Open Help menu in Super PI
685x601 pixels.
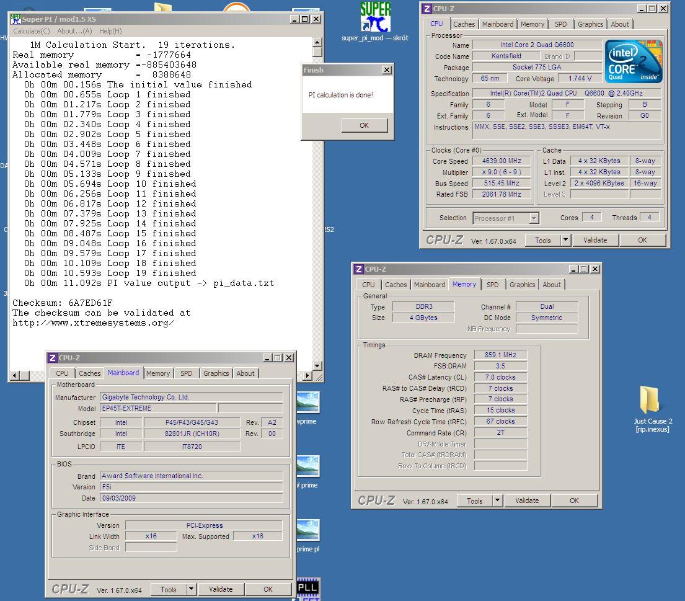(x=110, y=31)
